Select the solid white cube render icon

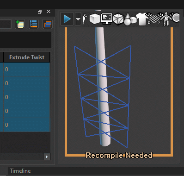pos(95,19)
